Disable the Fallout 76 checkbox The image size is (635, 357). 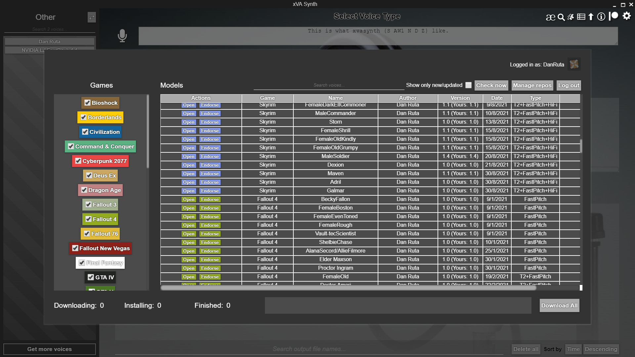point(88,234)
